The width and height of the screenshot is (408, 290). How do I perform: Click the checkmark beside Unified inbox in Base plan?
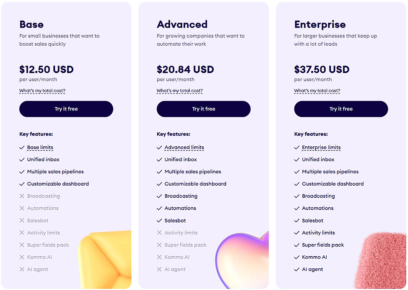tap(22, 159)
